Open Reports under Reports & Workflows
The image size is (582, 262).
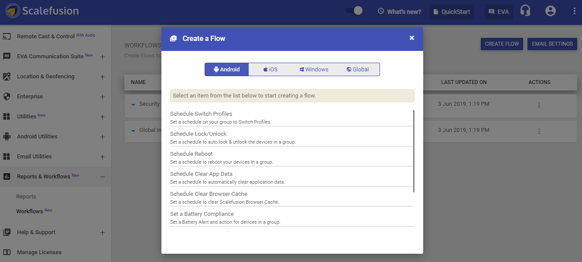coord(26,197)
